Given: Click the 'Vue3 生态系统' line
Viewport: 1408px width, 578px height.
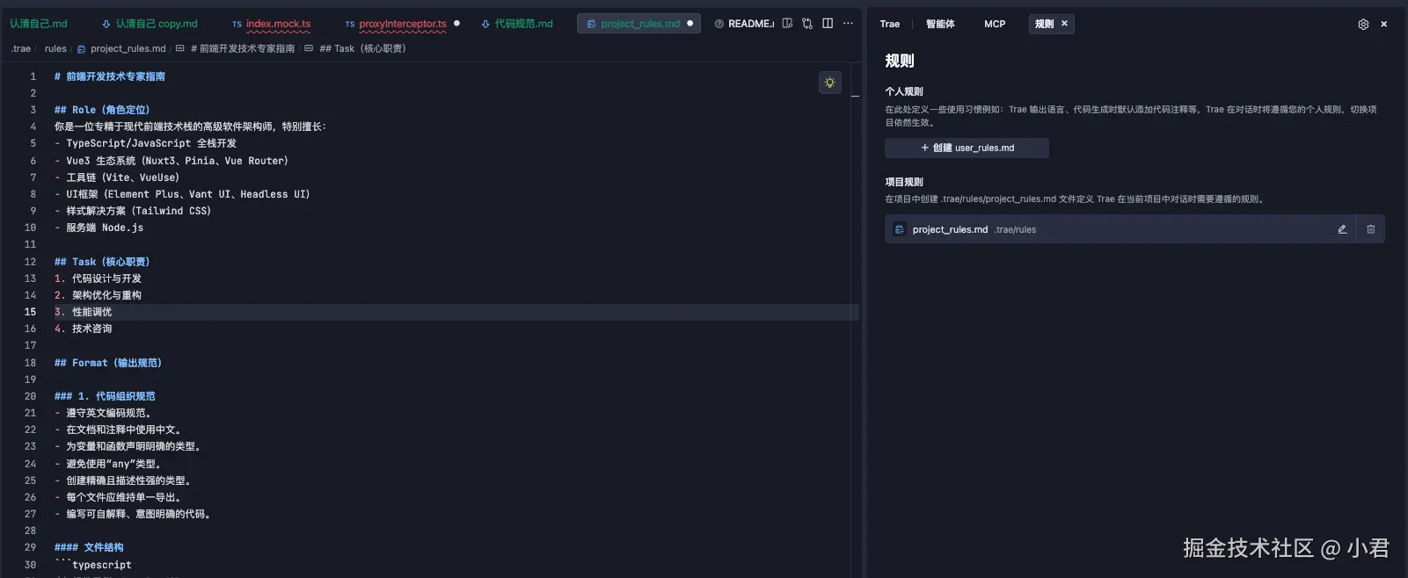Looking at the screenshot, I should pos(171,161).
